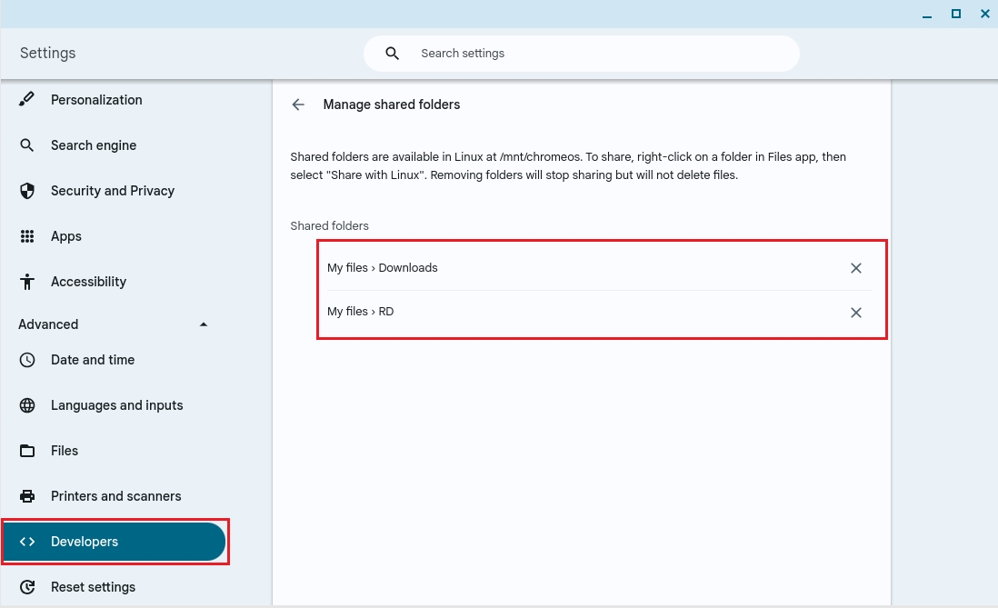Screen dimensions: 998x608
Task: Click the Accessibility figure icon
Action: coord(27,282)
